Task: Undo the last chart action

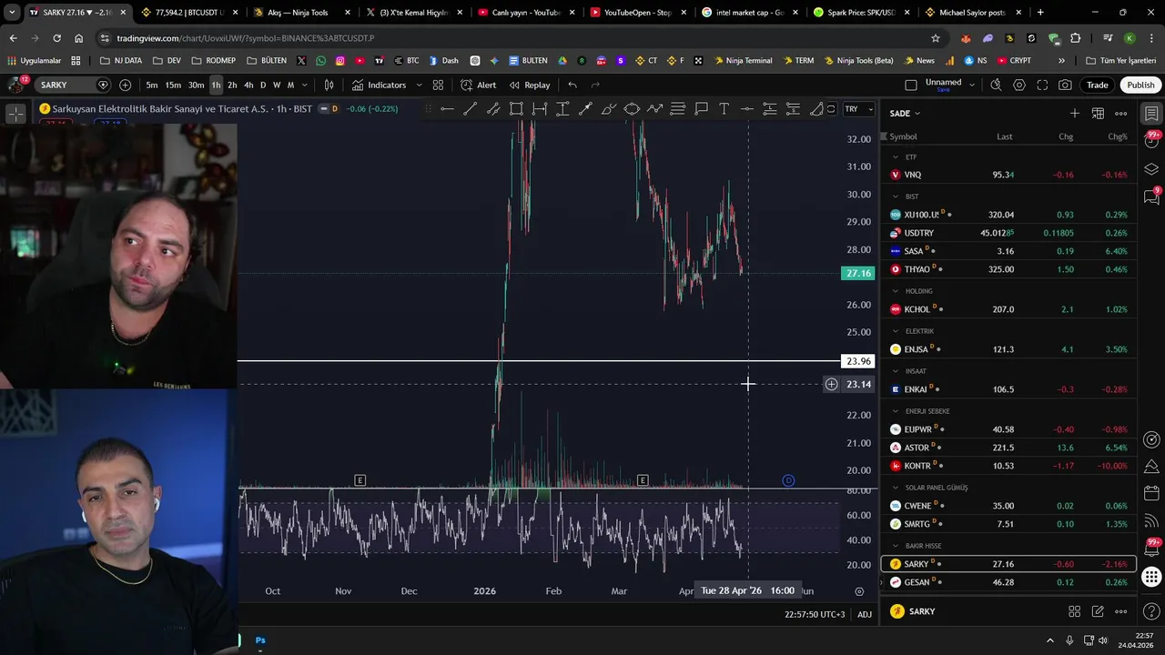Action: [572, 85]
